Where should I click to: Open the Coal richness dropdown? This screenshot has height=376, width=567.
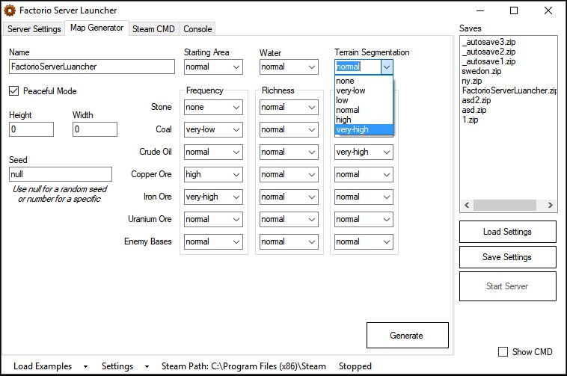(x=289, y=129)
